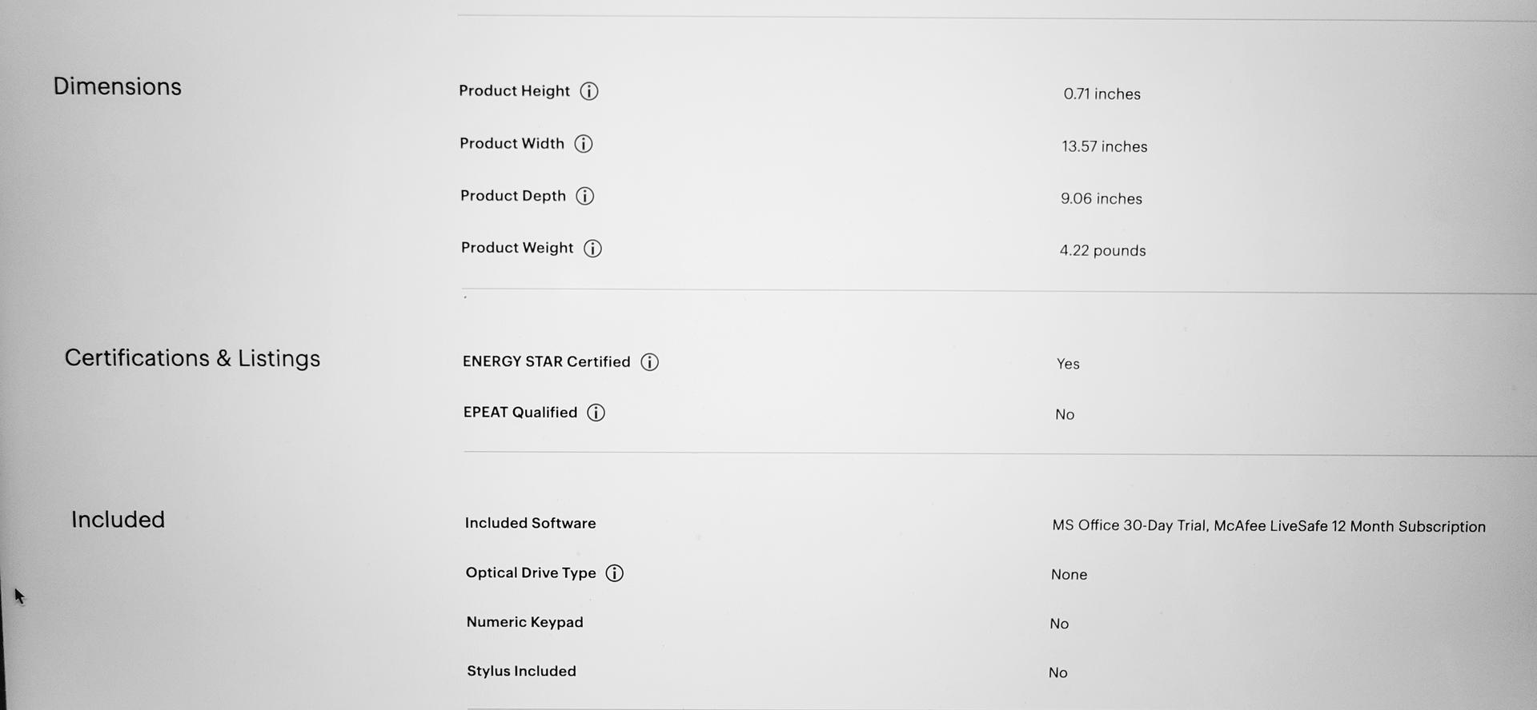The height and width of the screenshot is (710, 1537).
Task: Click the 9.06 inches depth value
Action: 1101,198
